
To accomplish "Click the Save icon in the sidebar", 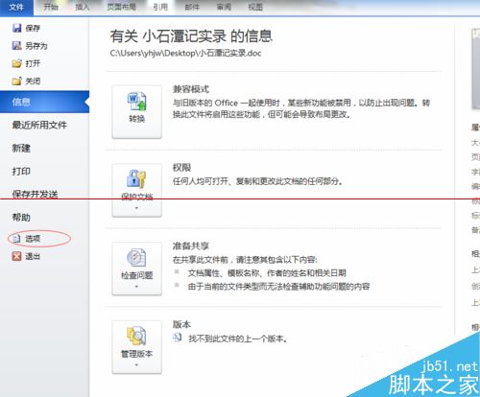I will [x=17, y=28].
